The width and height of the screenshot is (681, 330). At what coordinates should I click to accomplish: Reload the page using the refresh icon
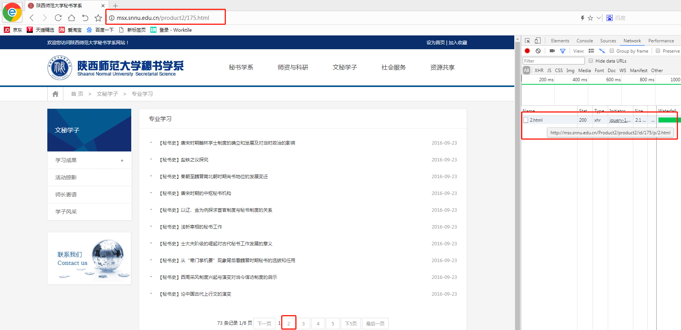tap(58, 18)
